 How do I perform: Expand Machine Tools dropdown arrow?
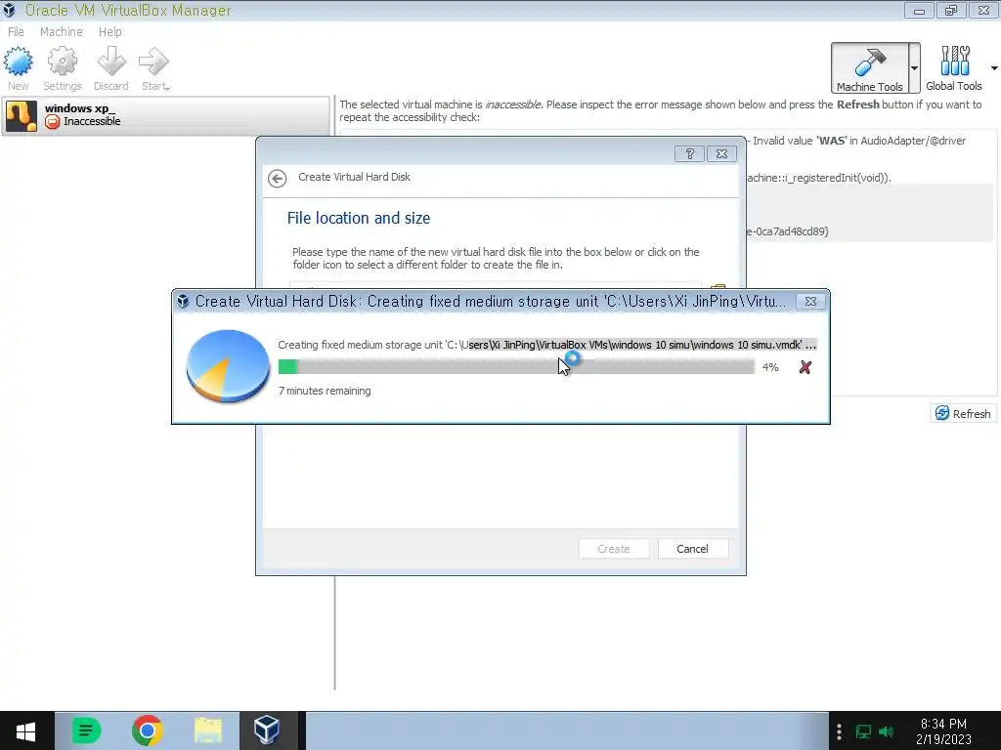(x=915, y=68)
